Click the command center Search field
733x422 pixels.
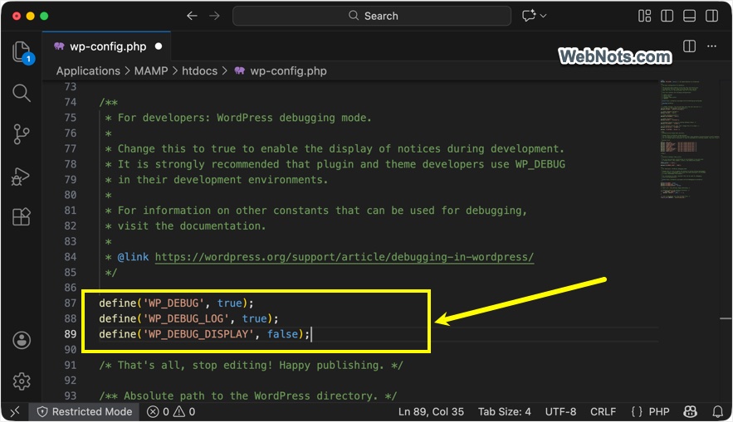(372, 16)
